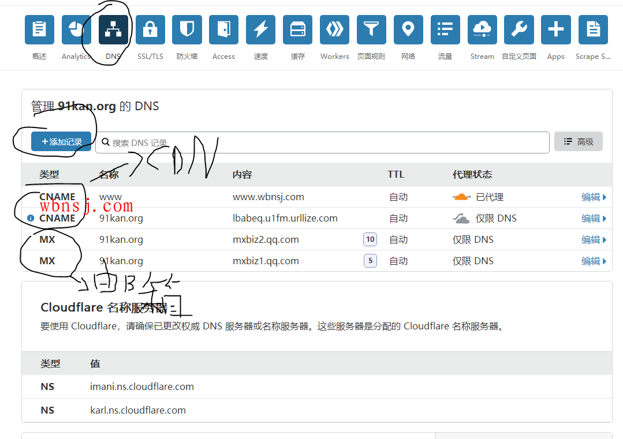
Task: Toggle the grey cloud for 91kan.org CNAME
Action: pos(461,218)
